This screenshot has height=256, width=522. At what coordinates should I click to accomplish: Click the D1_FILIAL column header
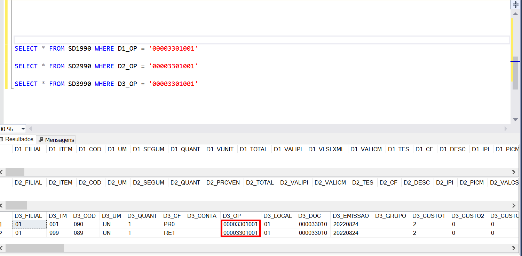pos(29,149)
